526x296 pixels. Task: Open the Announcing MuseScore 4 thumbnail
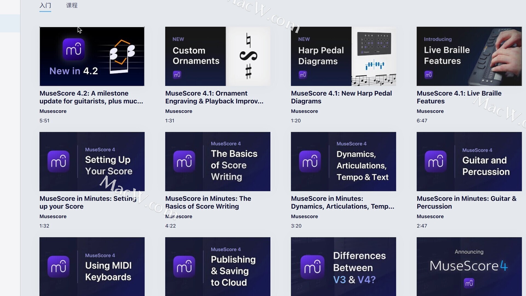pos(469,266)
